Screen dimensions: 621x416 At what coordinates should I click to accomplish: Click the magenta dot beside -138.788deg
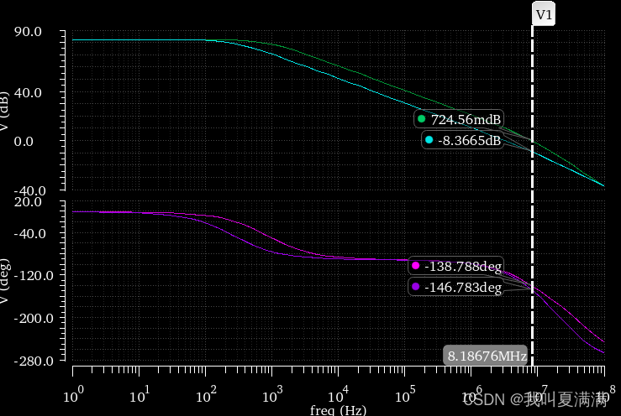(415, 266)
